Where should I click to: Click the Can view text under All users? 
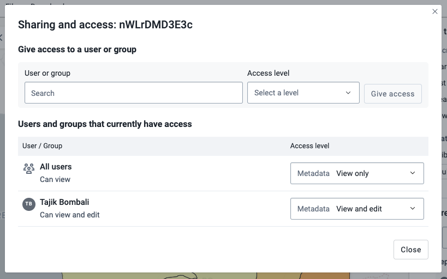pyautogui.click(x=55, y=180)
